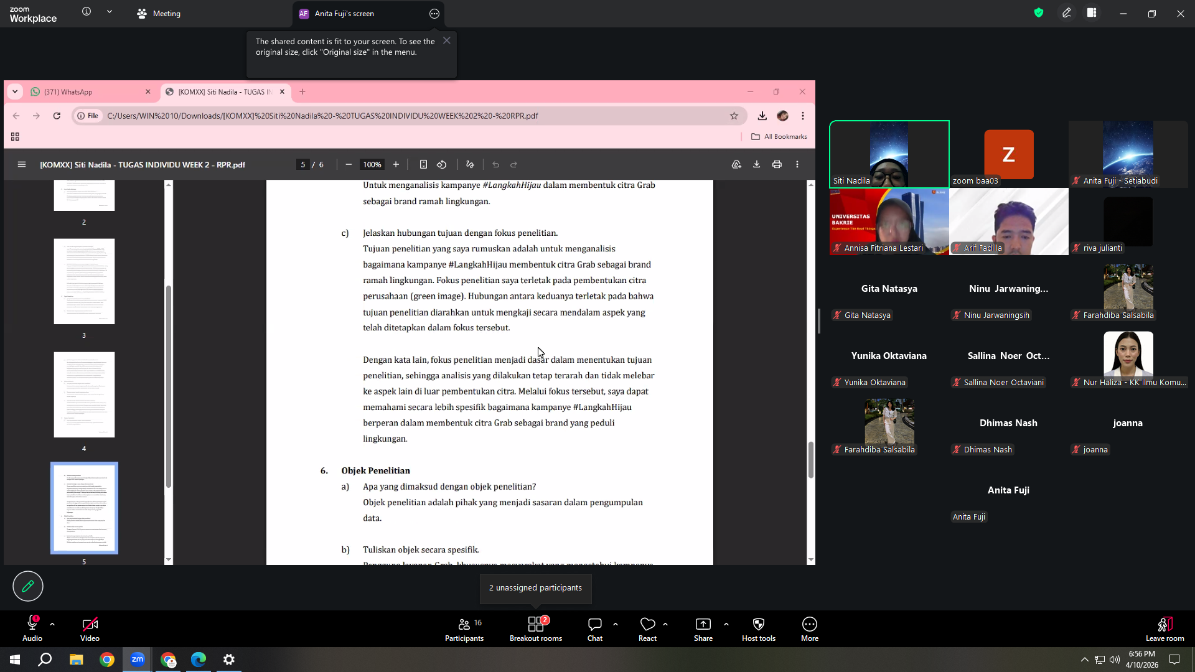
Task: Bookmark this page with the star
Action: 734,116
